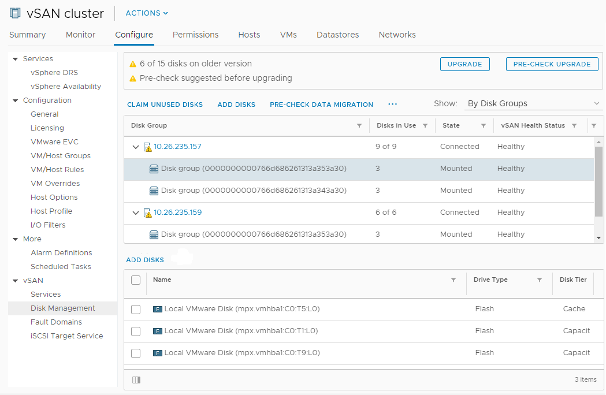Open Licensing settings in sidebar
Screen dimensions: 606x395
[x=47, y=128]
